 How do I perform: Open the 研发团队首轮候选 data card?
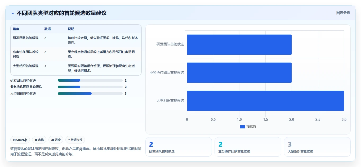coord(179,147)
